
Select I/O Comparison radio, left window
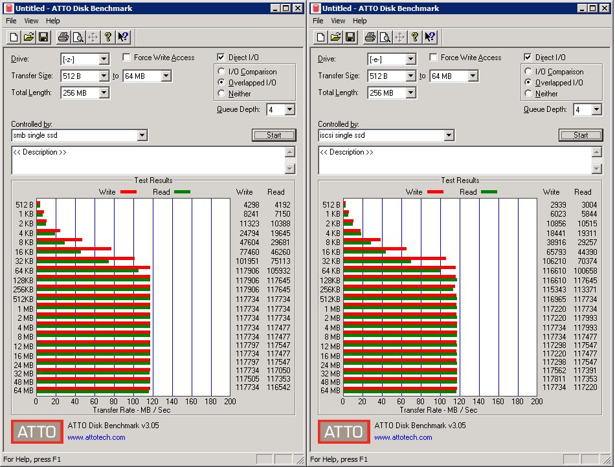(221, 71)
